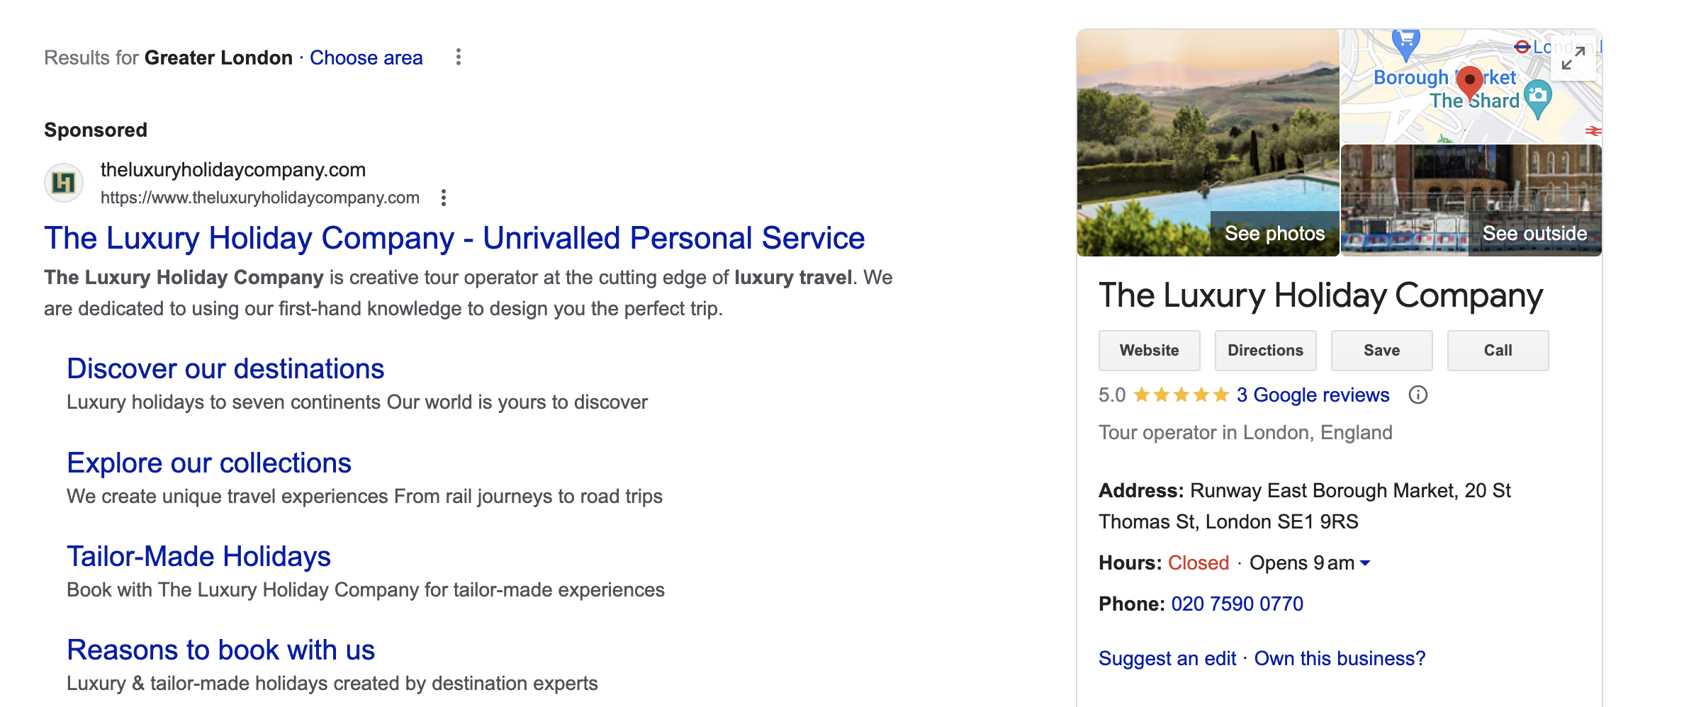The width and height of the screenshot is (1701, 707).
Task: Click the phone number 020 7590 0770
Action: tap(1237, 604)
